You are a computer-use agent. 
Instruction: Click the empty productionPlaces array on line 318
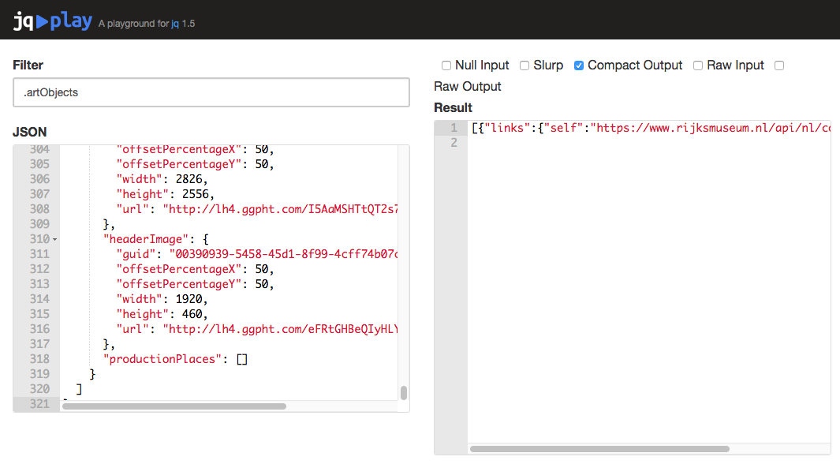click(x=241, y=358)
